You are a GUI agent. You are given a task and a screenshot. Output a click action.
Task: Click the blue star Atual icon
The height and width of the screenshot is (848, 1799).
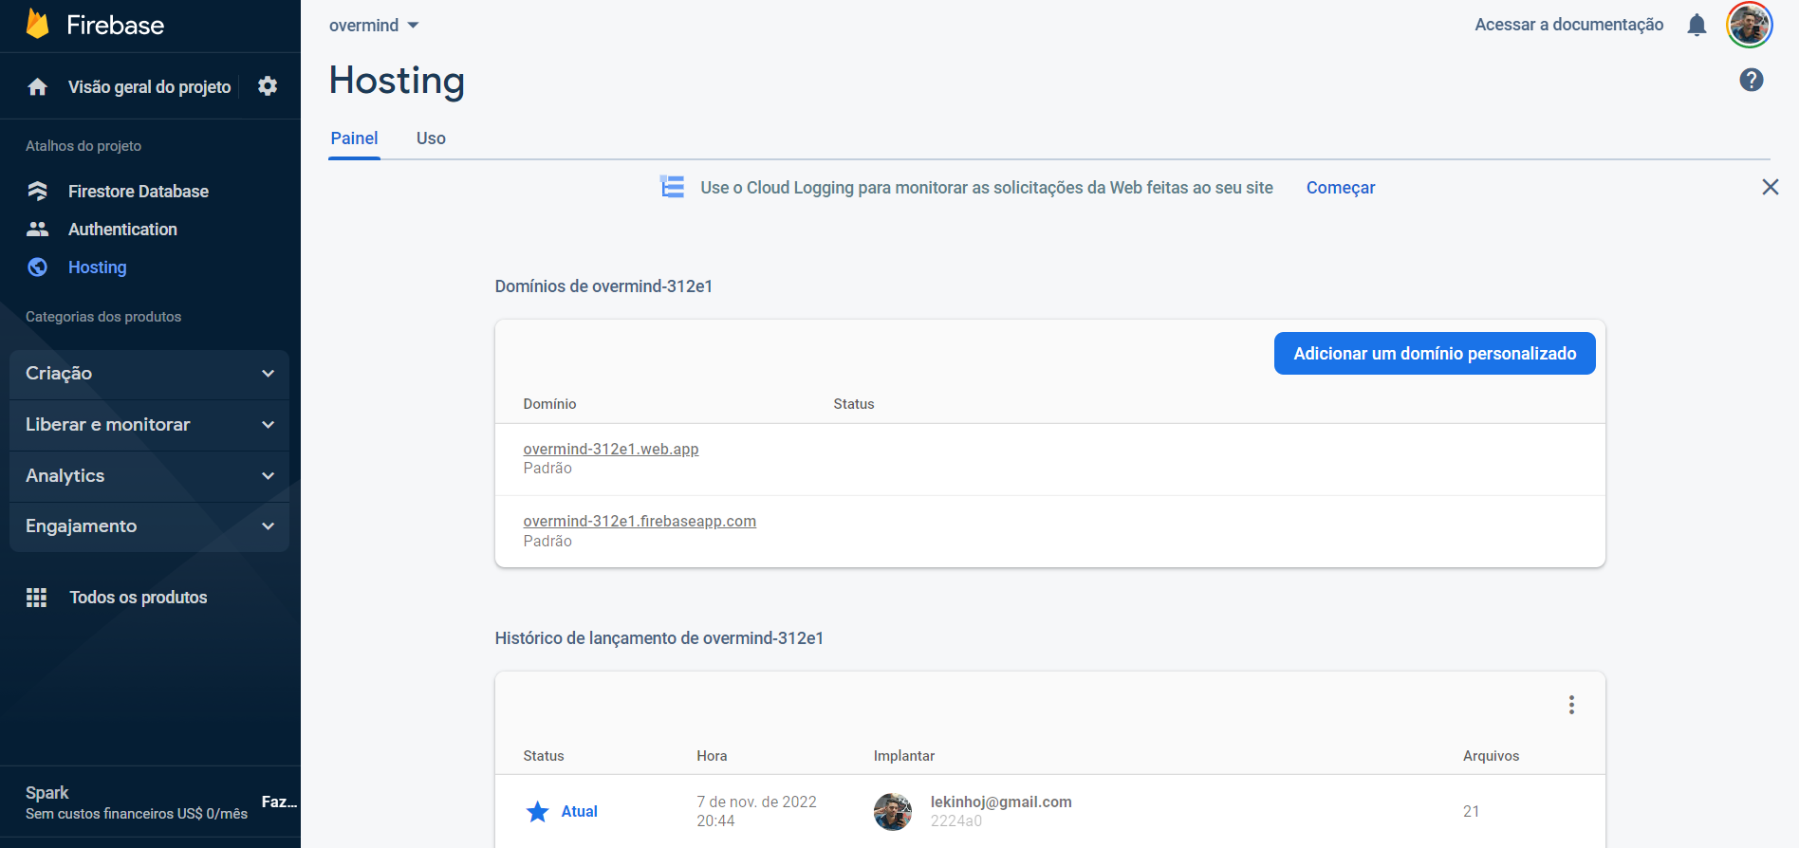pos(537,811)
